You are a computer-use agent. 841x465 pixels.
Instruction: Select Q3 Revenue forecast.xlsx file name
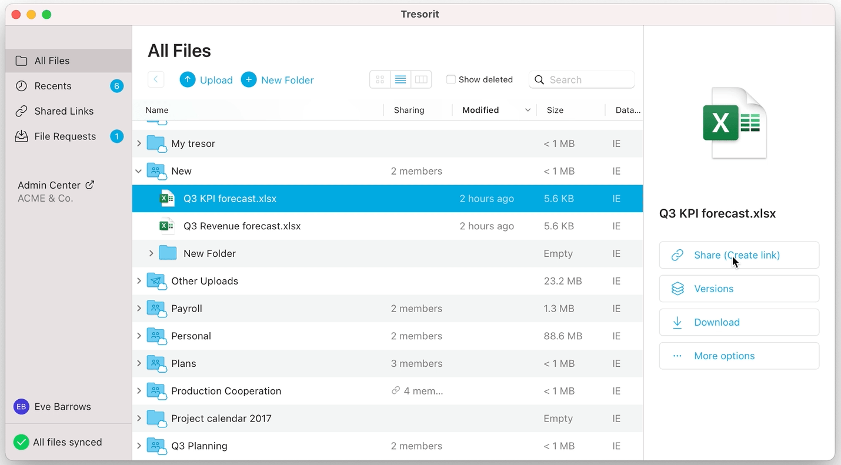(x=242, y=226)
